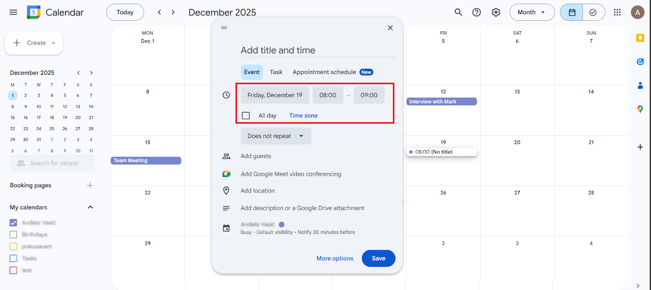The height and width of the screenshot is (290, 651).
Task: Toggle the Birthdays calendar checkbox
Action: coord(13,235)
